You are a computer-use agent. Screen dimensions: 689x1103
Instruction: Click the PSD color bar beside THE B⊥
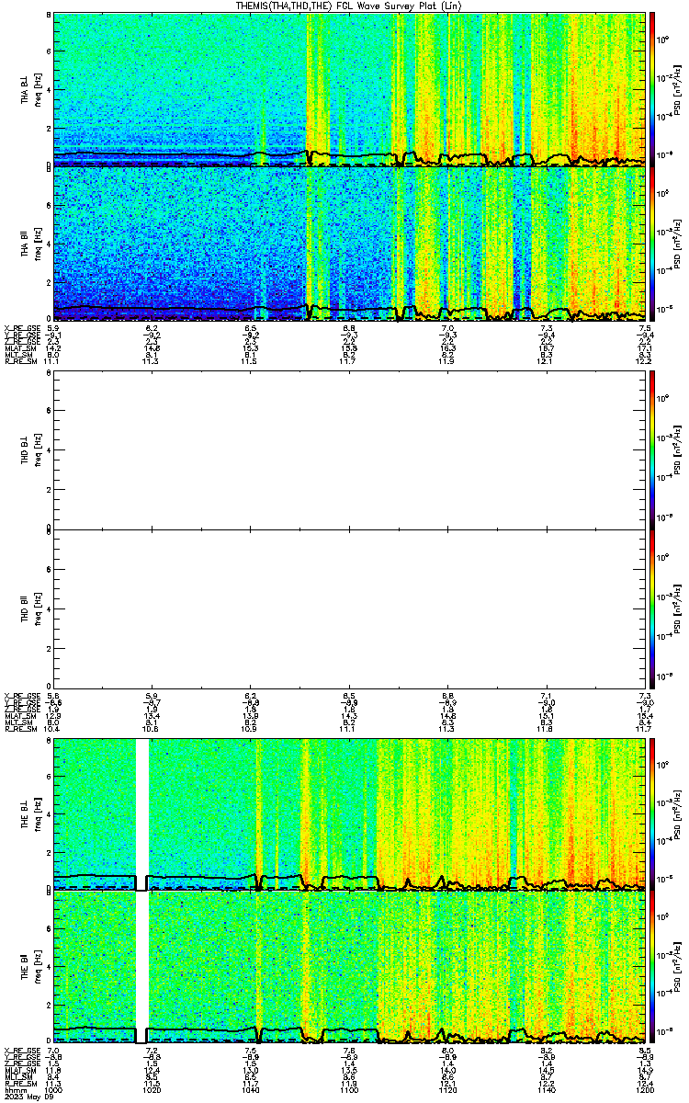pos(653,813)
